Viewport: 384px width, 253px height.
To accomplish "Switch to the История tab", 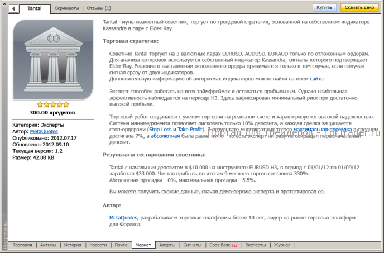I will point(73,245).
